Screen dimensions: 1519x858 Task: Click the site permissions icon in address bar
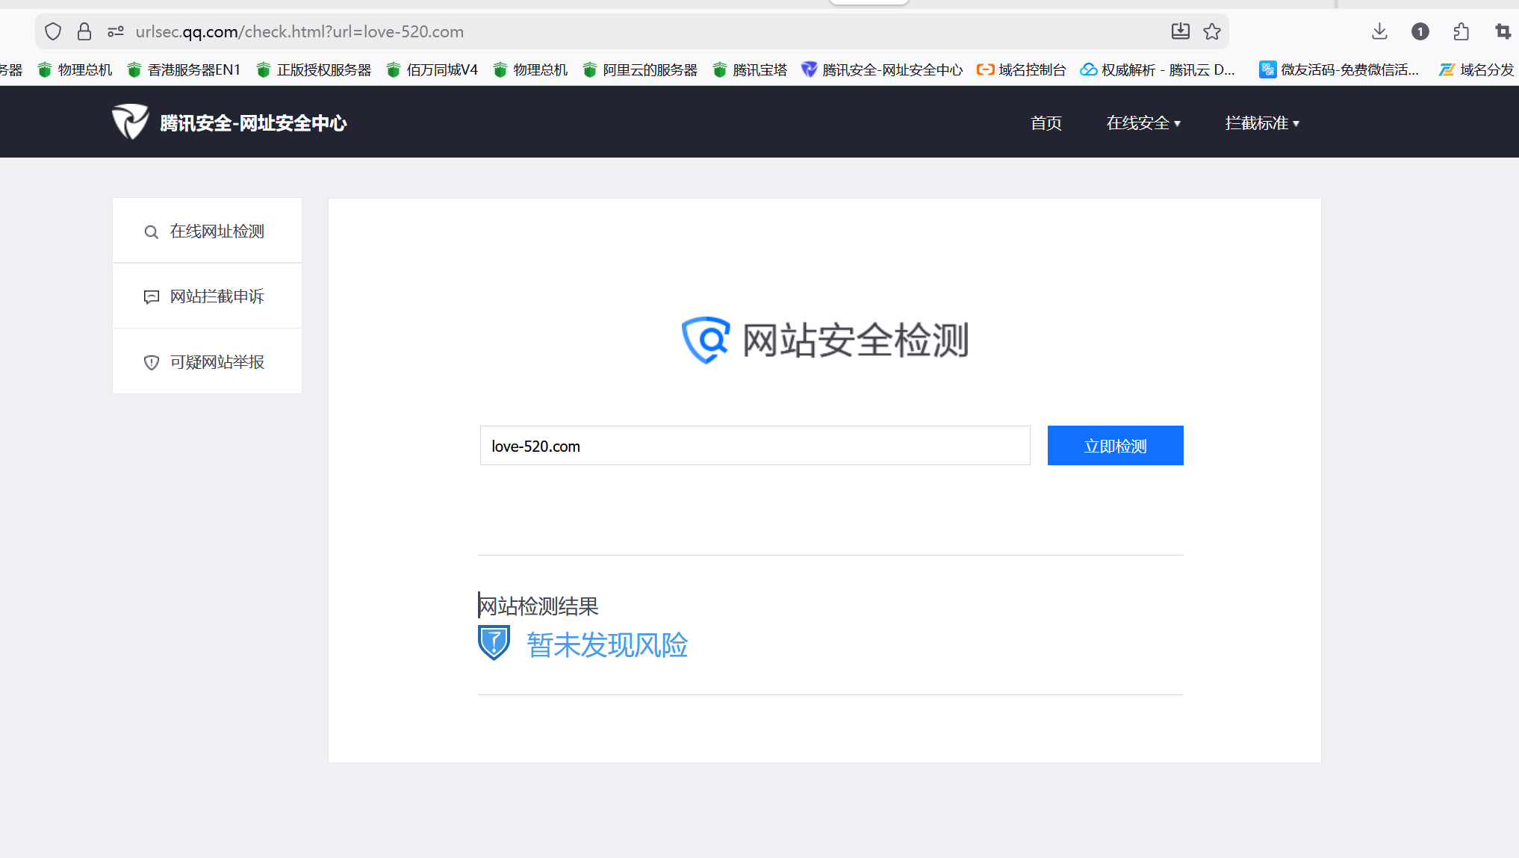tap(116, 31)
